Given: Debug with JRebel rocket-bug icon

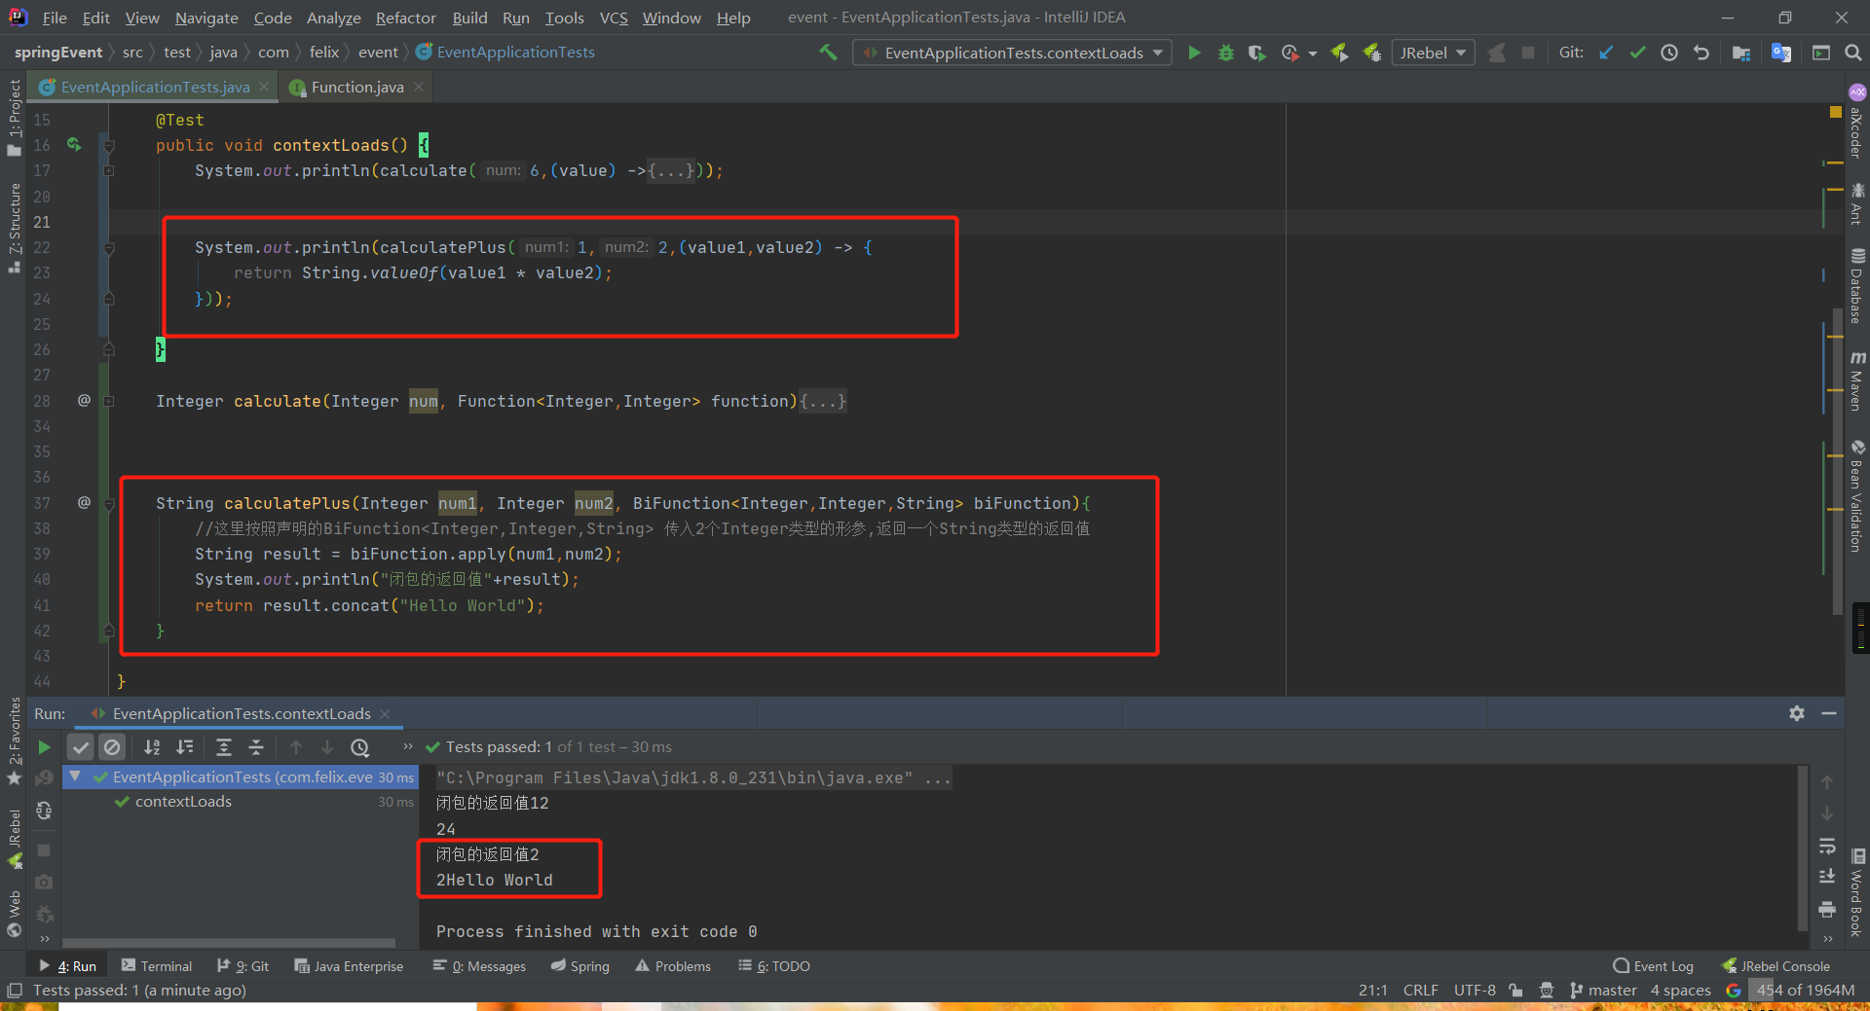Looking at the screenshot, I should coord(1371,53).
